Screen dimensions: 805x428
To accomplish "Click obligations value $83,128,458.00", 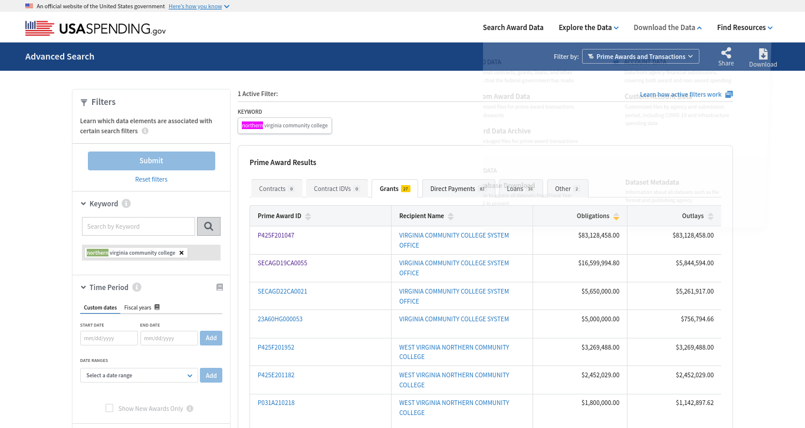I will point(599,235).
